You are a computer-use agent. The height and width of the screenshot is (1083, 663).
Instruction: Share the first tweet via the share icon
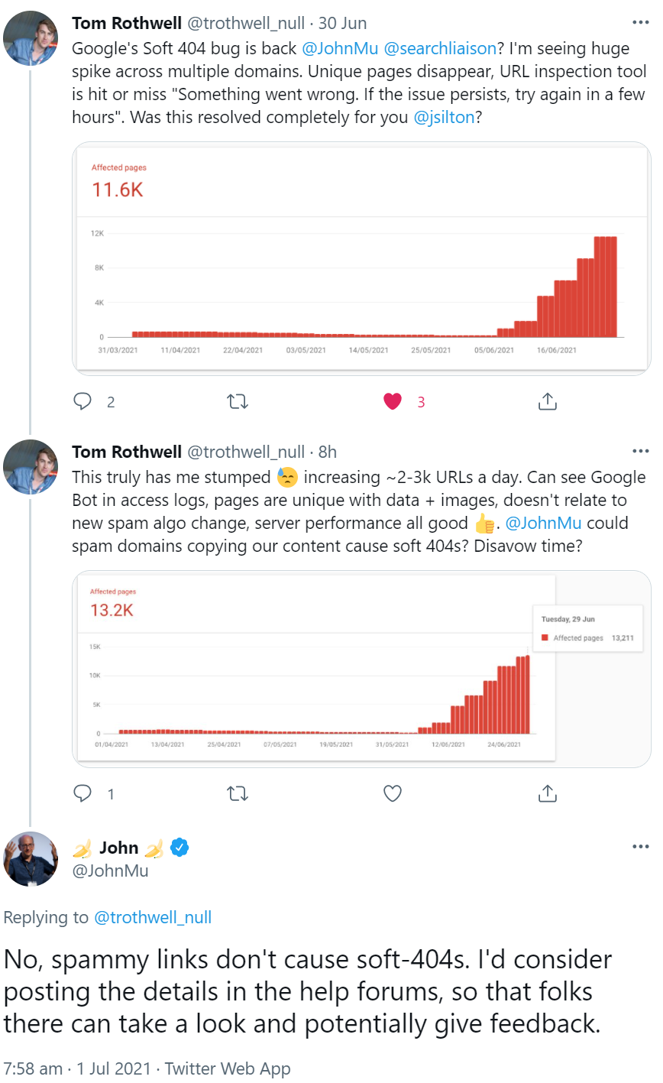click(547, 400)
